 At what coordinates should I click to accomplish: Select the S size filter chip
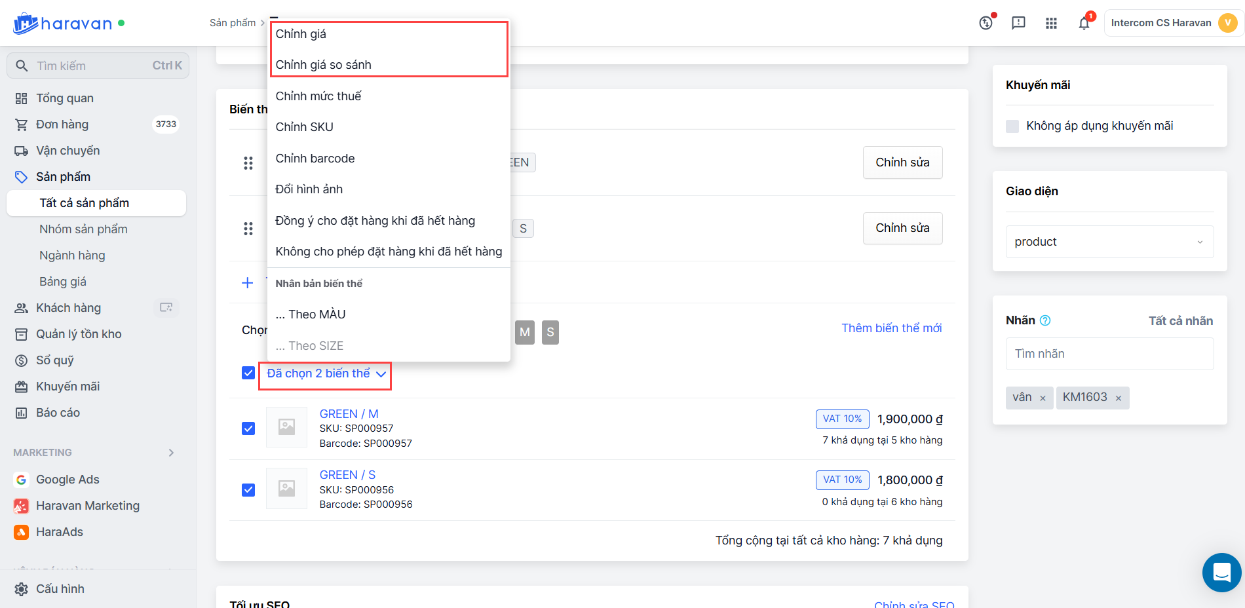click(x=550, y=332)
